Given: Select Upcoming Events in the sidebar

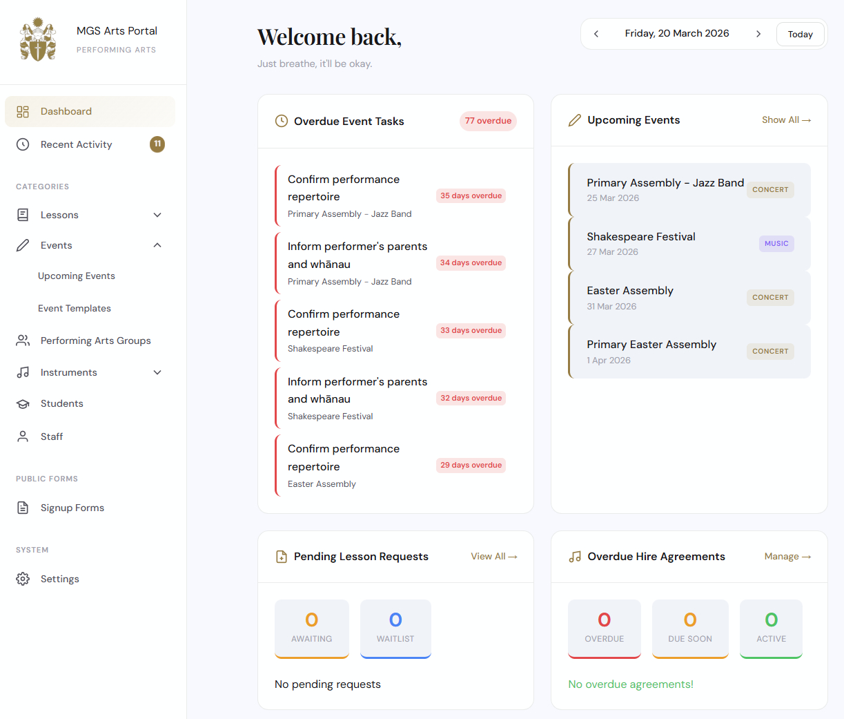Looking at the screenshot, I should point(77,276).
